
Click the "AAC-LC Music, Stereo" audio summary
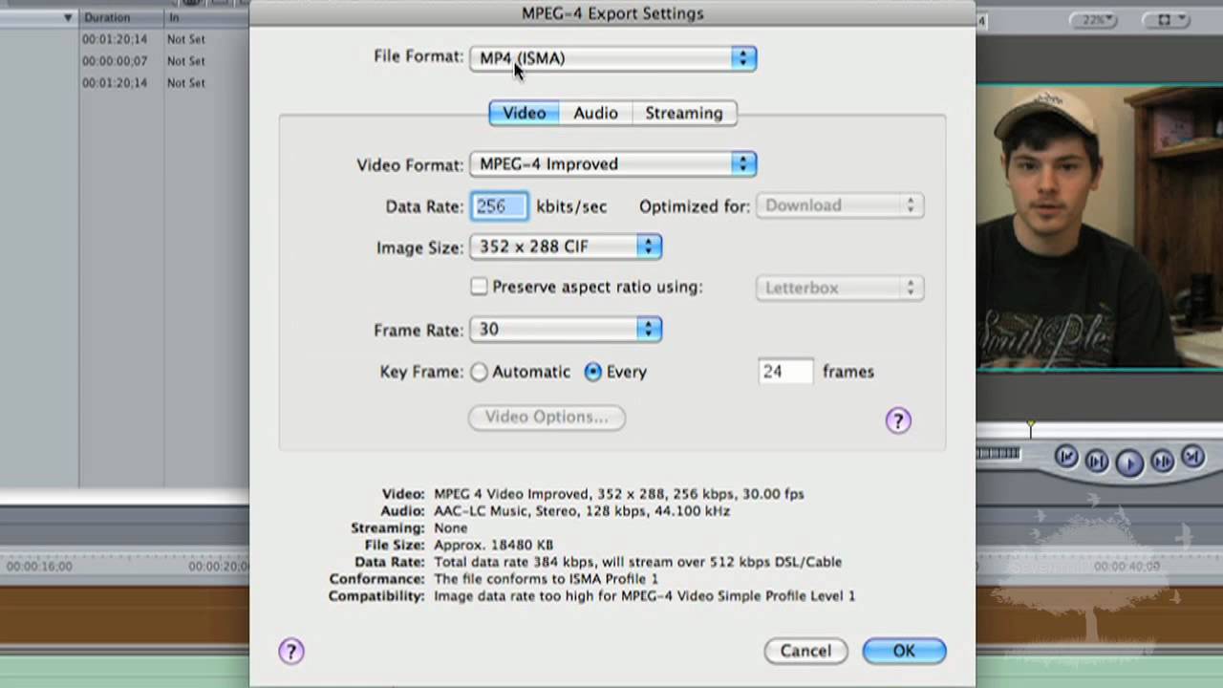pyautogui.click(x=582, y=511)
